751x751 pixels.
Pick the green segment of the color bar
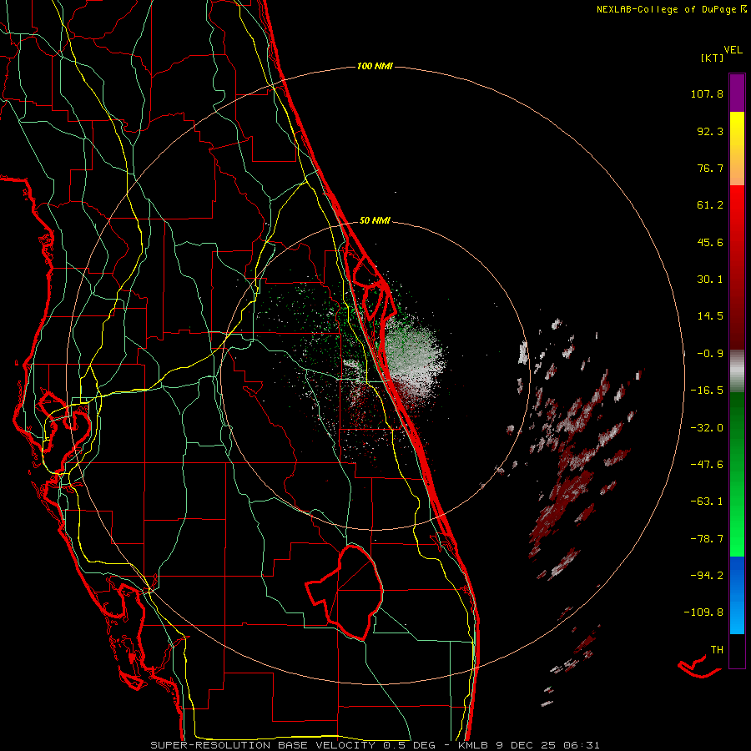[x=737, y=474]
